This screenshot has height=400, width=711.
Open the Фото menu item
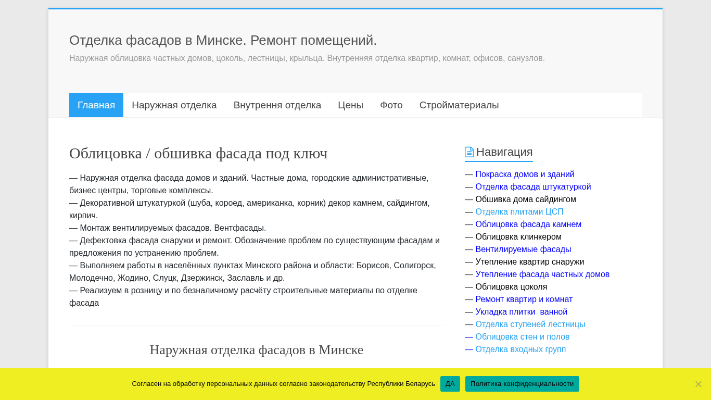click(391, 105)
